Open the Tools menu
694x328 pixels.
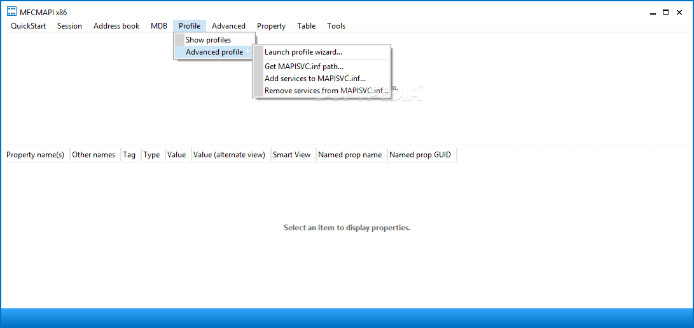click(x=337, y=26)
